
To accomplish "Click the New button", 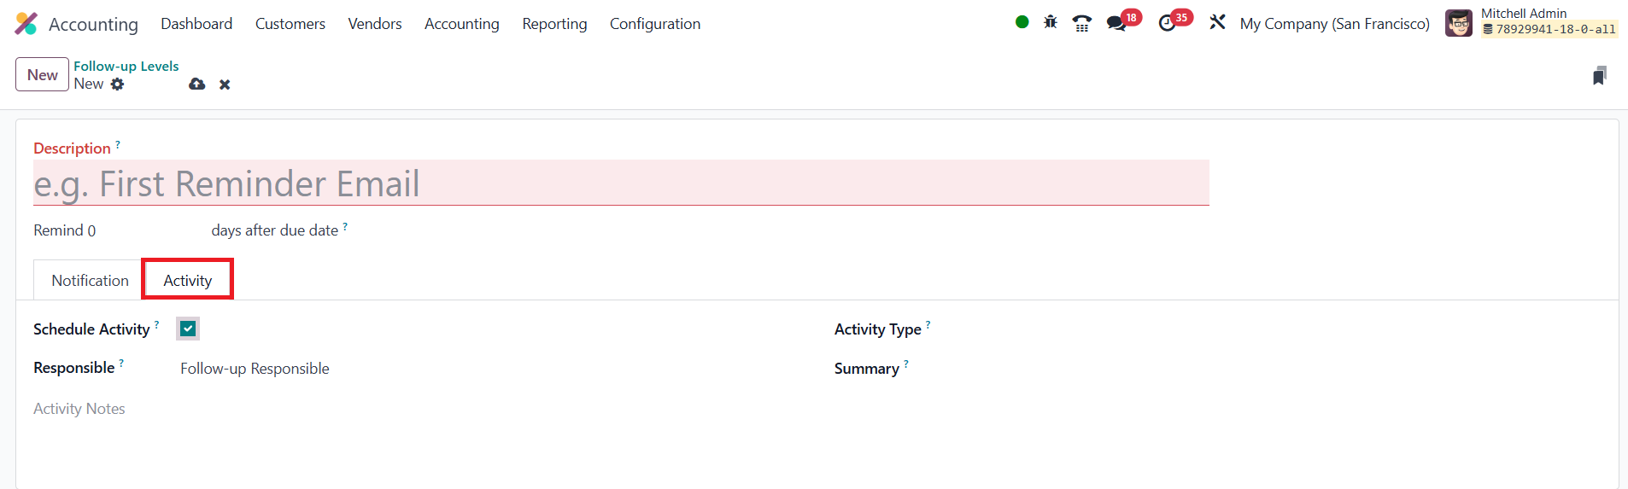I will point(42,74).
